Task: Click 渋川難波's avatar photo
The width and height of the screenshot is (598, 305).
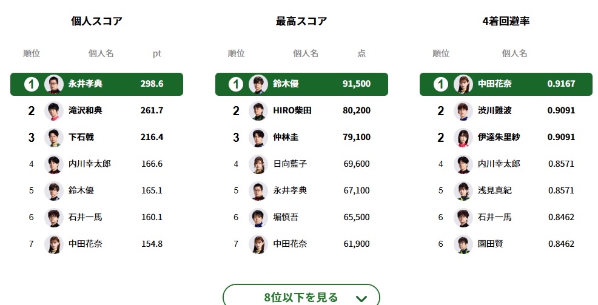Action: coord(463,110)
